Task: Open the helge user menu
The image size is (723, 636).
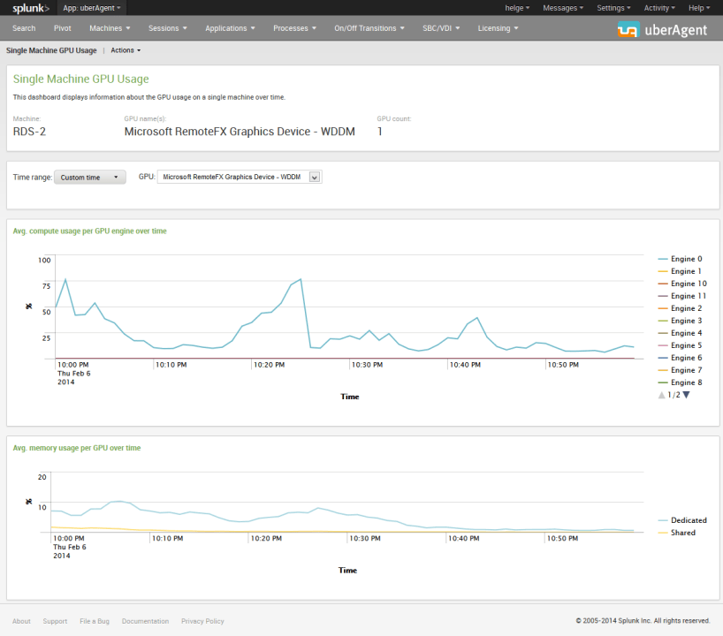Action: coord(517,8)
